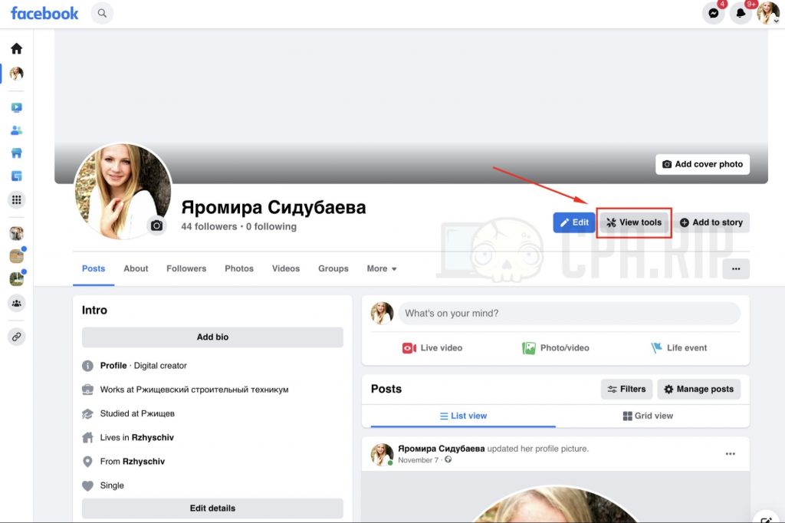The image size is (785, 523).
Task: Open the Photos tab
Action: point(239,268)
